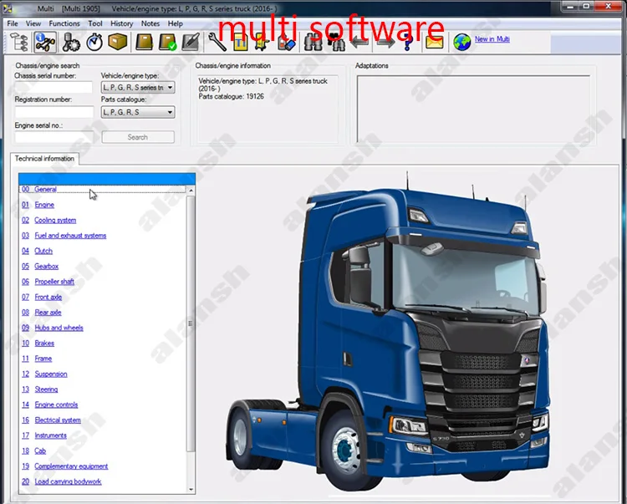Click the list scrollbar up arrow

click(191, 191)
